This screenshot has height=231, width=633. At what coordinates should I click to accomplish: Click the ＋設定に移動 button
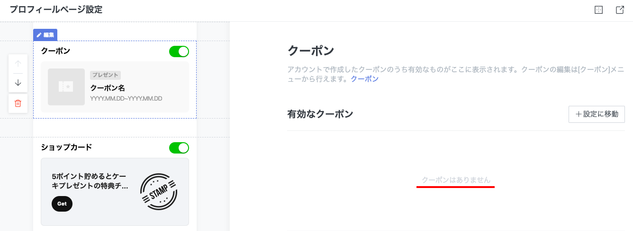(x=597, y=114)
